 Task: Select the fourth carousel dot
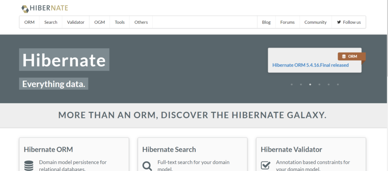[319, 84]
